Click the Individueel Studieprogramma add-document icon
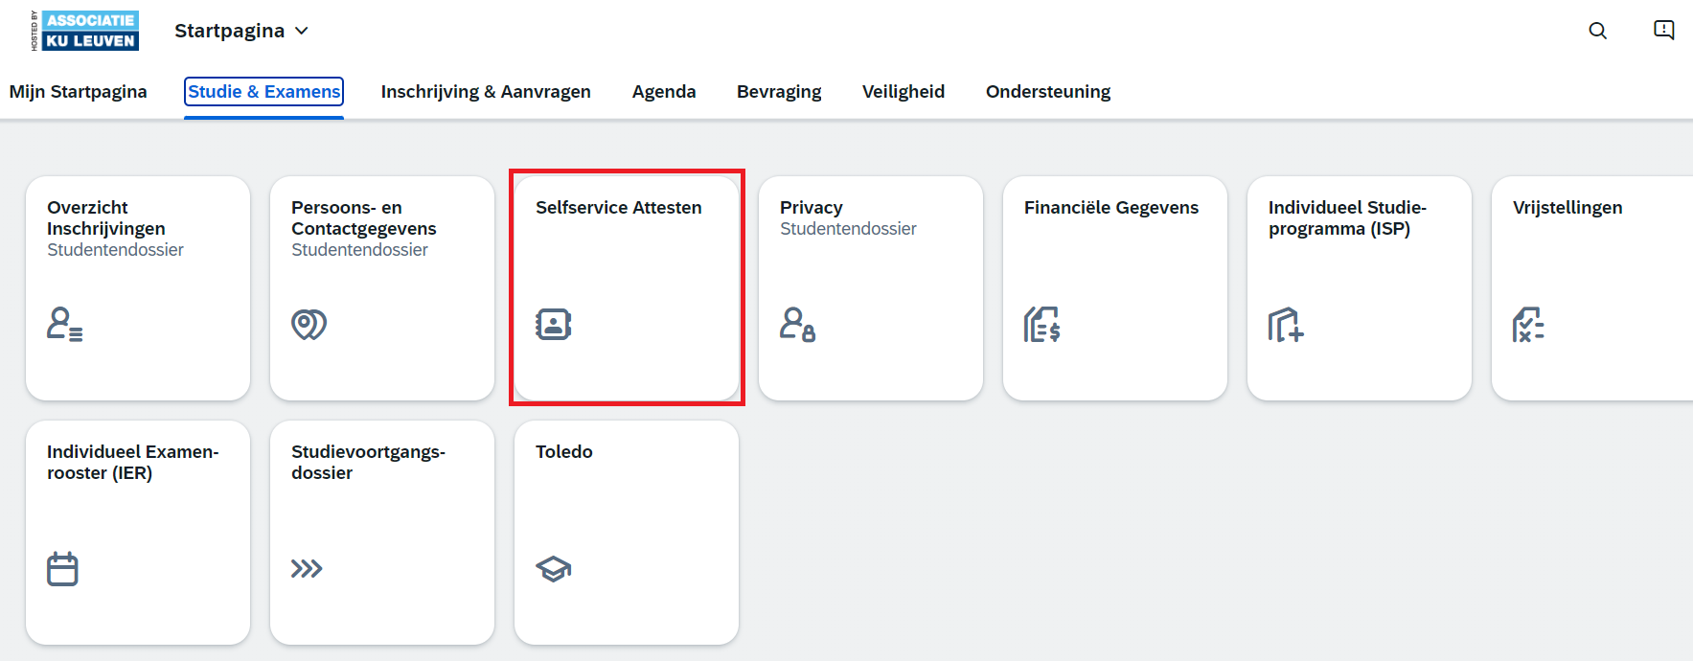The height and width of the screenshot is (661, 1693). (x=1286, y=325)
